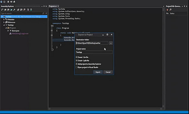The image size is (189, 114).
Task: Uncheck the Create *.sln file checkbox
Action: [77, 57]
